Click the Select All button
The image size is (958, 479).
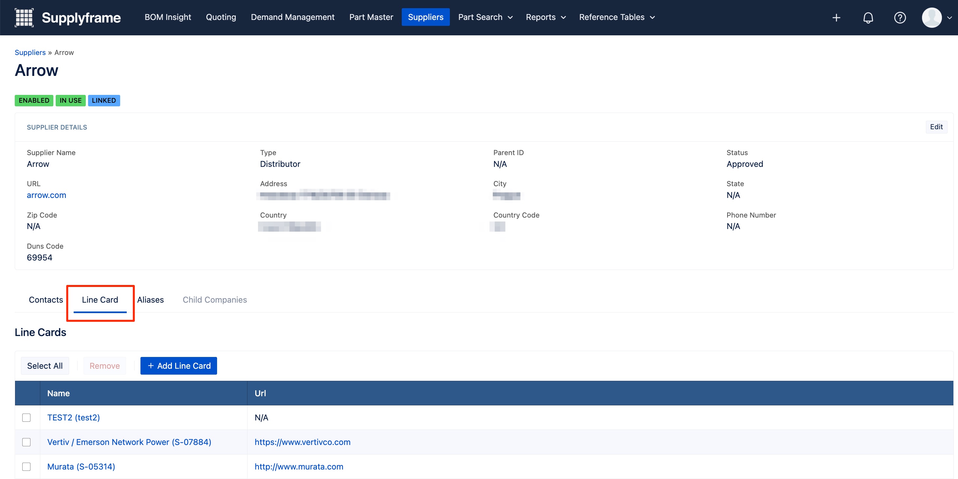point(45,366)
